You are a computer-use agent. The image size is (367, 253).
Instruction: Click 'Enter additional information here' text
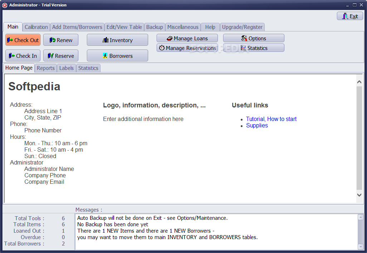coord(143,119)
